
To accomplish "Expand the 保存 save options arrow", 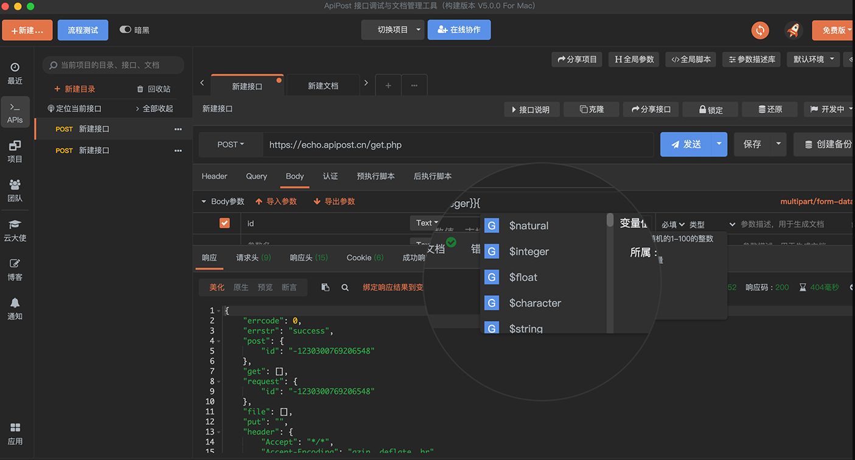I will pyautogui.click(x=778, y=144).
